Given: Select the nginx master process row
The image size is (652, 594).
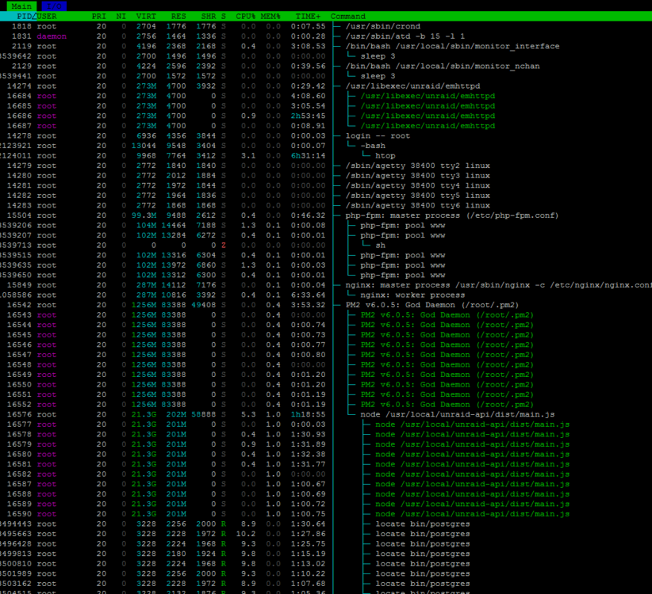Looking at the screenshot, I should pyautogui.click(x=326, y=285).
